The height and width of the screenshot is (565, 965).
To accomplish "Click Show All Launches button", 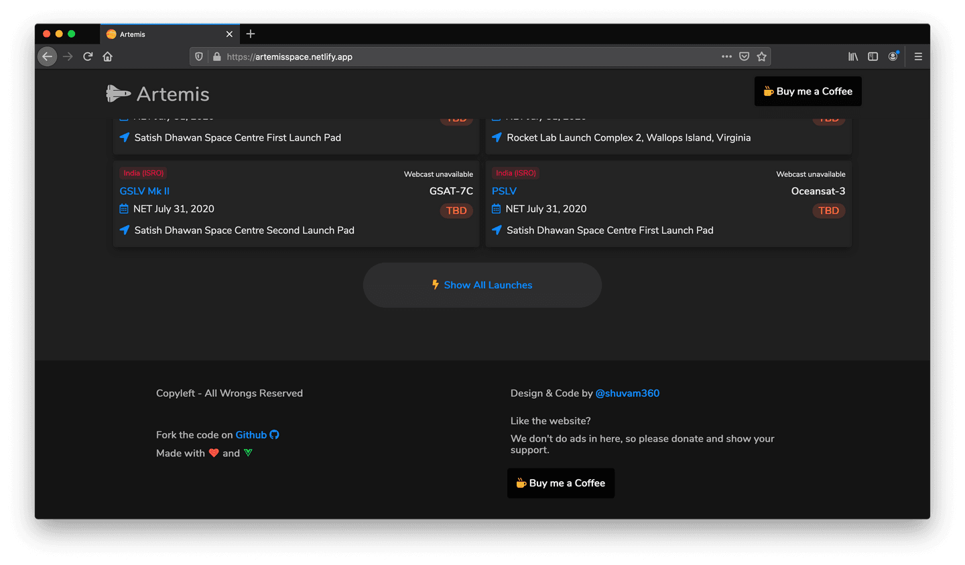I will click(482, 285).
